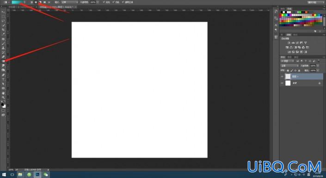Switch to the Layers tab
326x178 pixels.
[x=283, y=57]
